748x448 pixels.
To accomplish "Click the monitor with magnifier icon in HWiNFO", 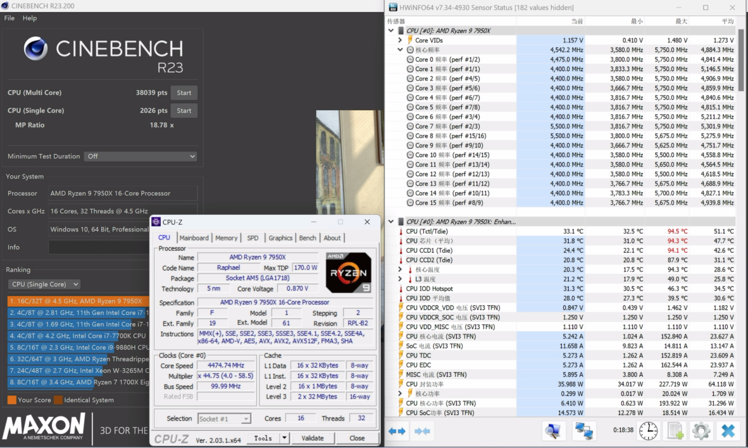I will click(553, 431).
